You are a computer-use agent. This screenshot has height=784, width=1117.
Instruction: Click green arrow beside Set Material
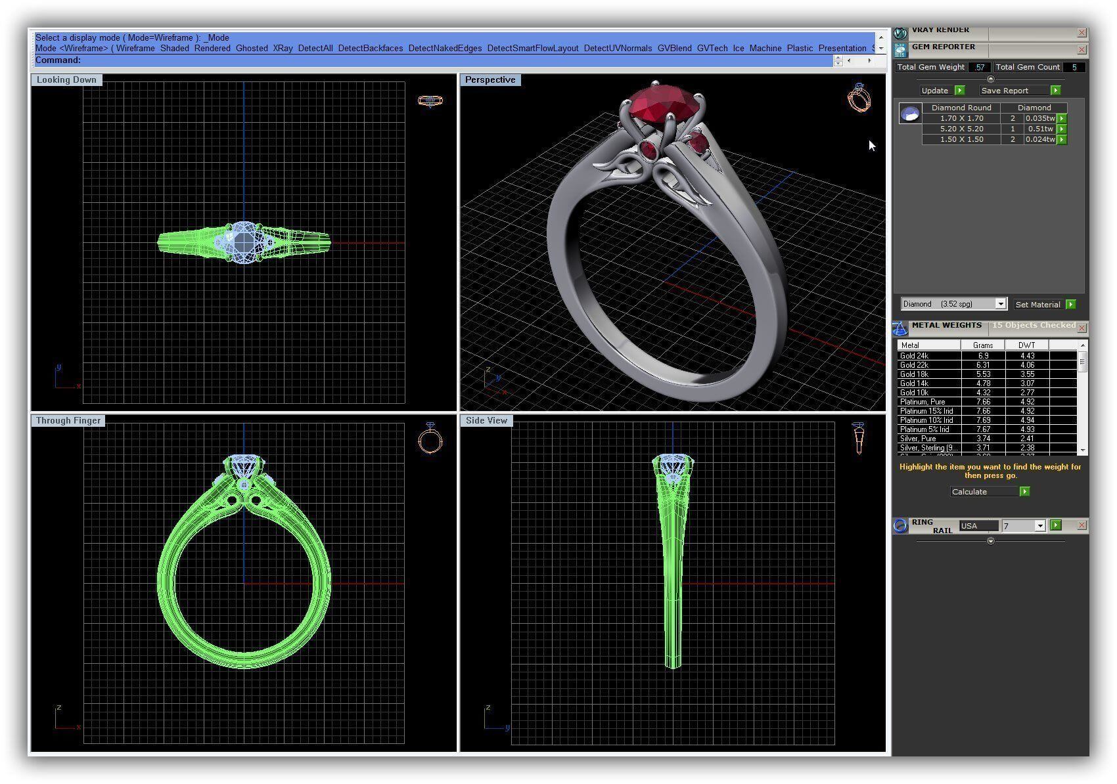[x=1071, y=304]
